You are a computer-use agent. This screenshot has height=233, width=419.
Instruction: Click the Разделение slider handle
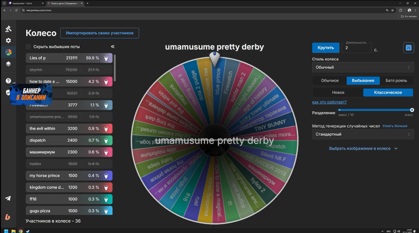[x=412, y=110]
